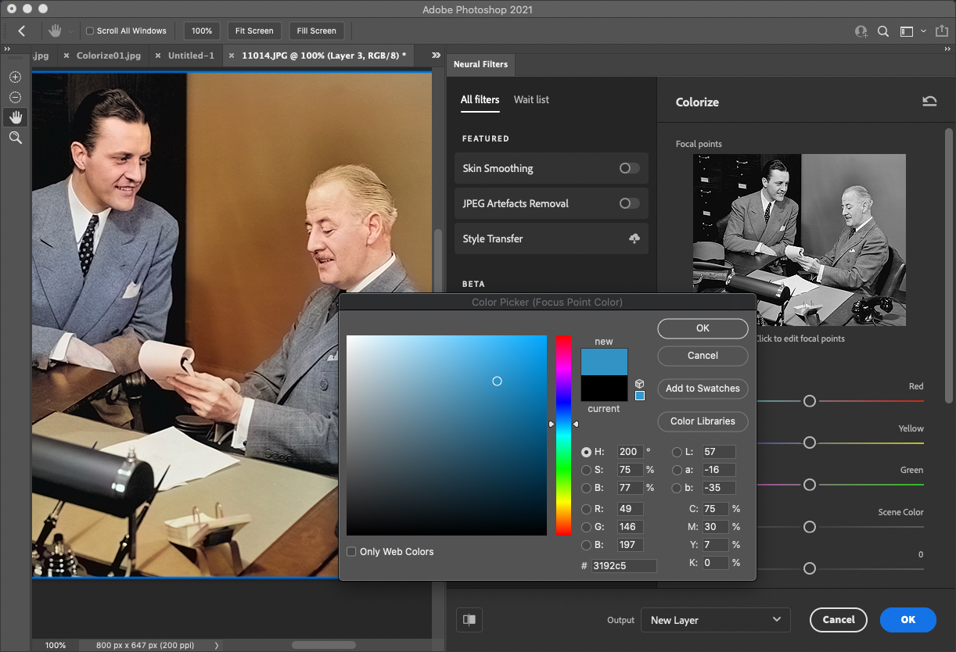Image resolution: width=956 pixels, height=652 pixels.
Task: Open the invite to edit user icon
Action: click(x=861, y=31)
